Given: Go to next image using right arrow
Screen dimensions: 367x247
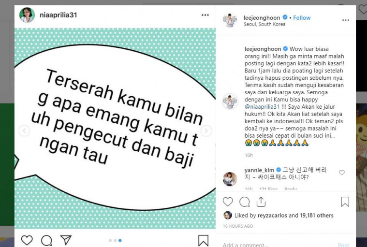Looking at the screenshot, I should click(206, 131).
